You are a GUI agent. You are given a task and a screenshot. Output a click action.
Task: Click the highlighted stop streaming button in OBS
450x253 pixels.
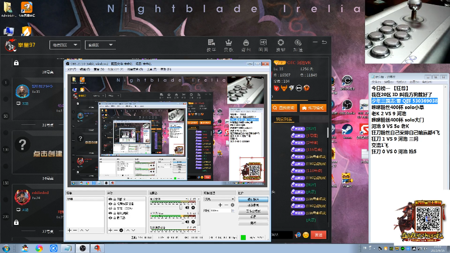(x=254, y=199)
